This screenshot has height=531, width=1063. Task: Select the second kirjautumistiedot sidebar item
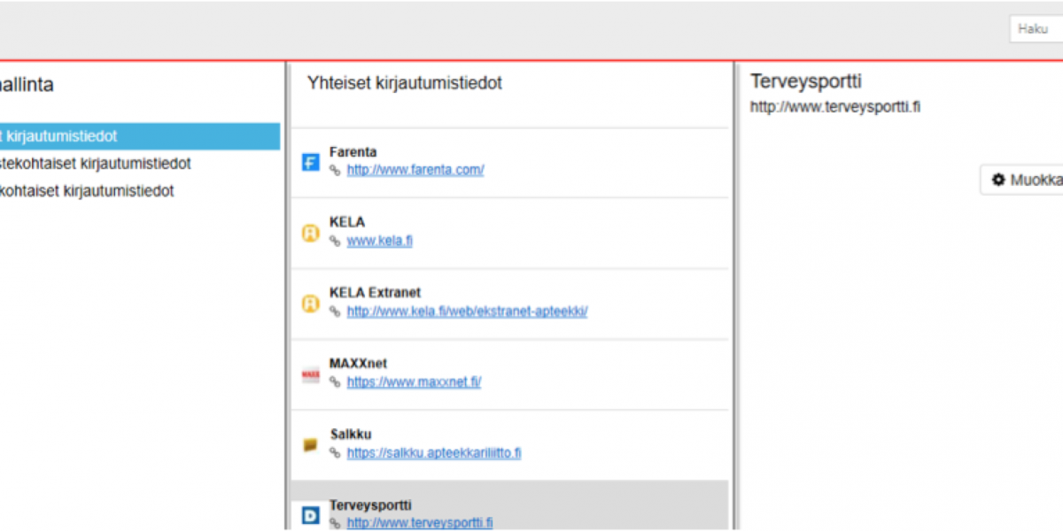click(x=96, y=164)
